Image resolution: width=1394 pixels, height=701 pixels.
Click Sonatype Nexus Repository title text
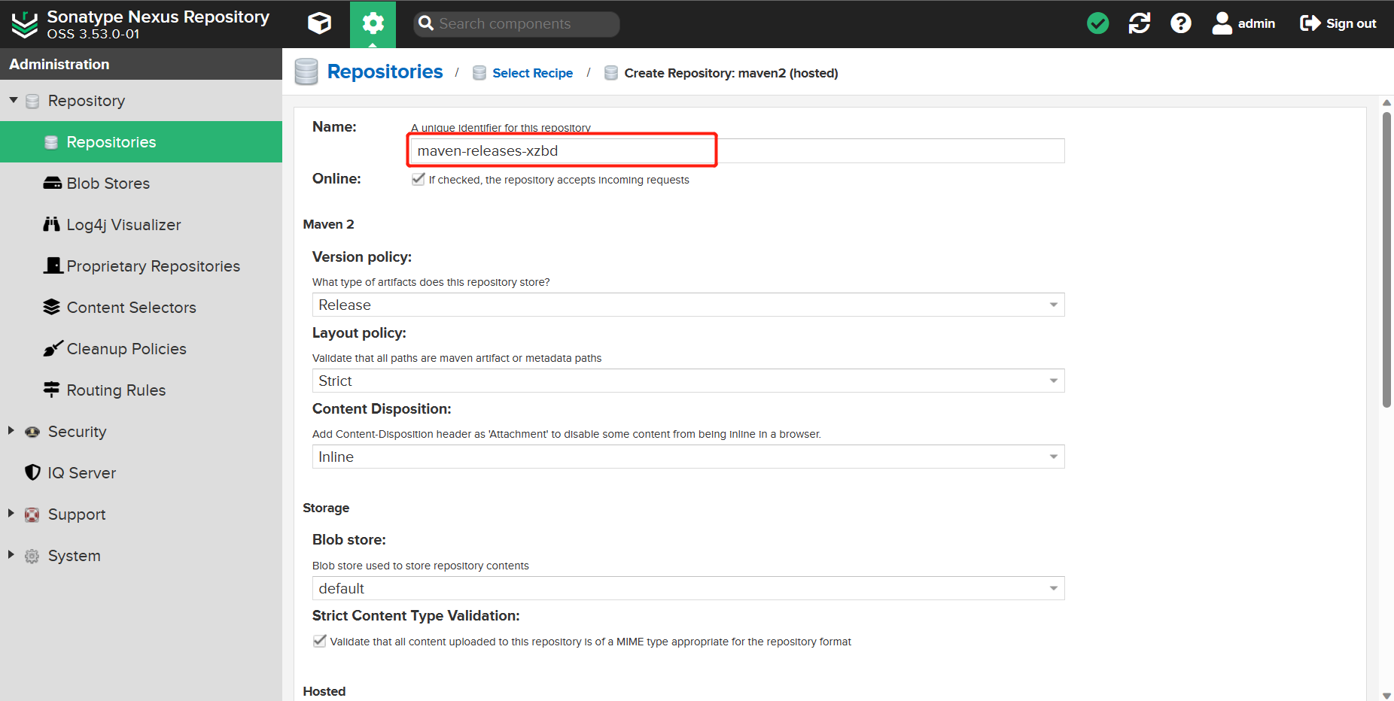click(x=158, y=17)
